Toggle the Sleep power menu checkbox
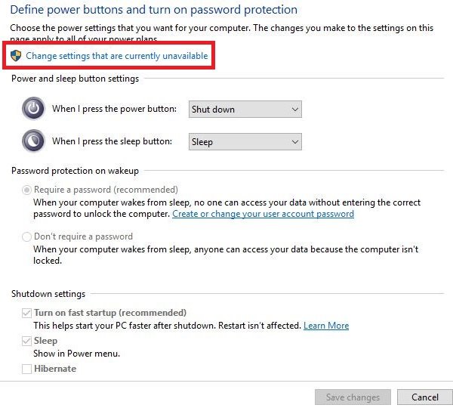Viewport: 453px width, 408px height. [27, 342]
